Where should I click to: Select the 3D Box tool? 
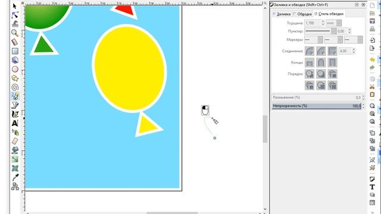[x=15, y=60]
